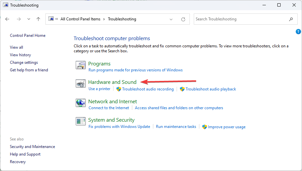This screenshot has height=171, width=302.
Task: Click the System and Security category icon
Action: pyautogui.click(x=81, y=121)
